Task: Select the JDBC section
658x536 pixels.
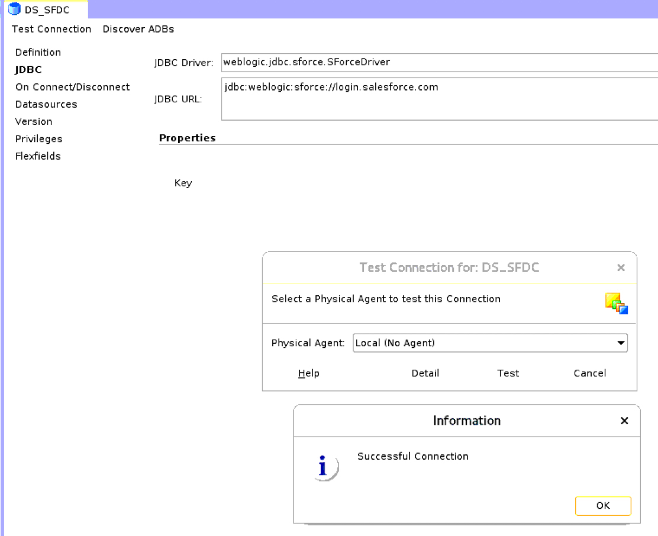Action: 28,70
